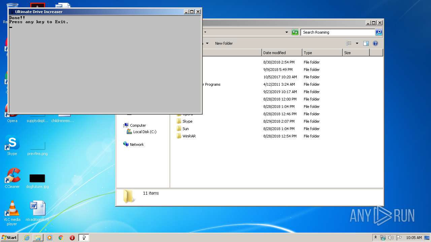Open the VLC media player desktop shortcut
This screenshot has height=242, width=431.
[x=12, y=213]
